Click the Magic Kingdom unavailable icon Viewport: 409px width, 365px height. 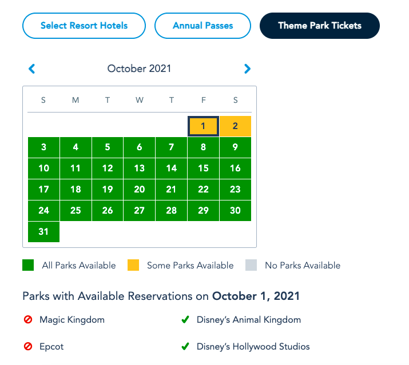[x=28, y=320]
